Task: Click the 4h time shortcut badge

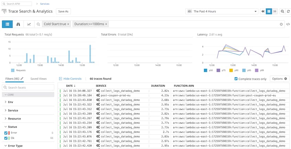Action: point(189,11)
